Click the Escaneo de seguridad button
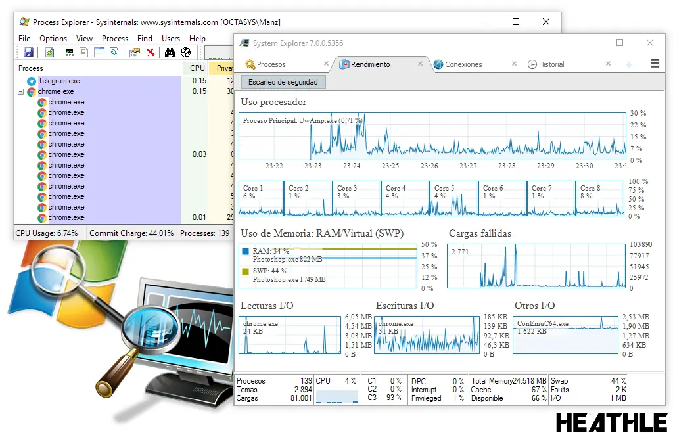Image resolution: width=673 pixels, height=433 pixels. (x=283, y=82)
